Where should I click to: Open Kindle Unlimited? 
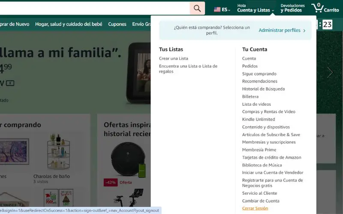(x=259, y=119)
